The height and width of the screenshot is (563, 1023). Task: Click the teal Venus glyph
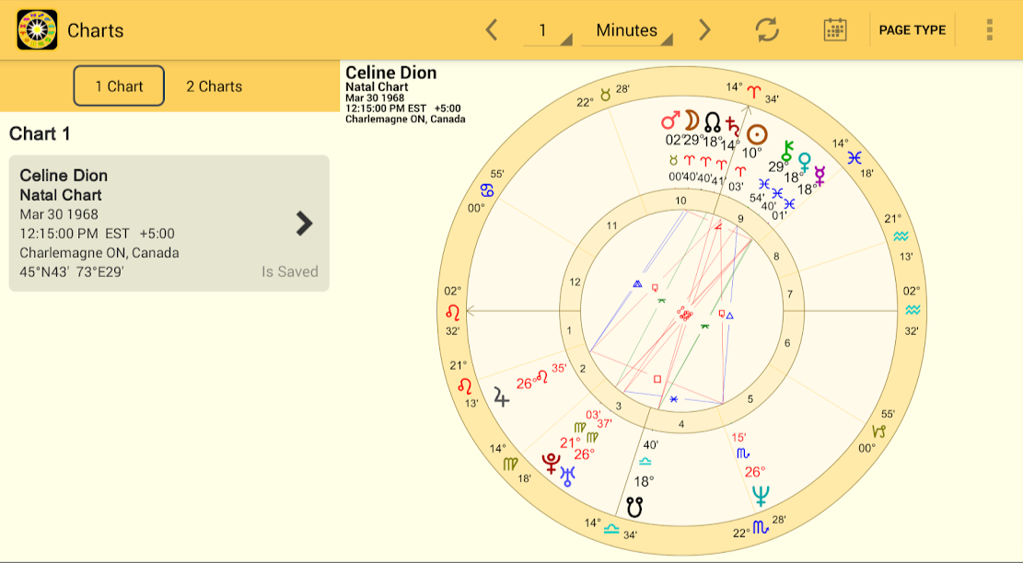805,162
